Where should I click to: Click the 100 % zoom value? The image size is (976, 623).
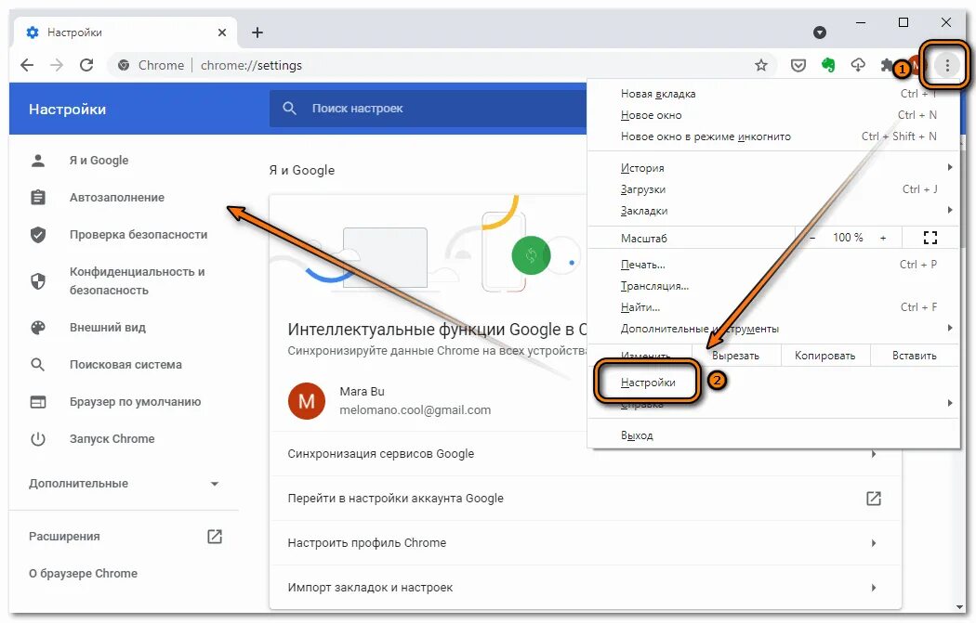tap(847, 238)
